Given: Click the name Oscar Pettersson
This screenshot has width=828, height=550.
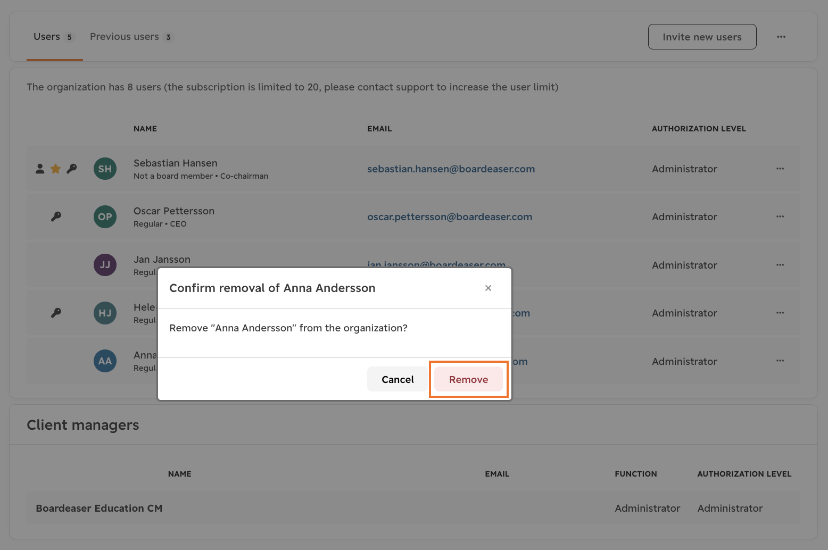Looking at the screenshot, I should [174, 211].
